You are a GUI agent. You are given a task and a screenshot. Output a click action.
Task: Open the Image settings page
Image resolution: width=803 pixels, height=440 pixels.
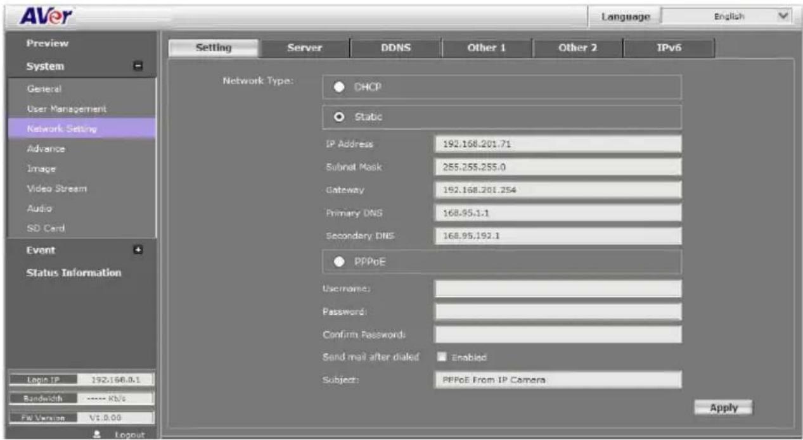(41, 168)
